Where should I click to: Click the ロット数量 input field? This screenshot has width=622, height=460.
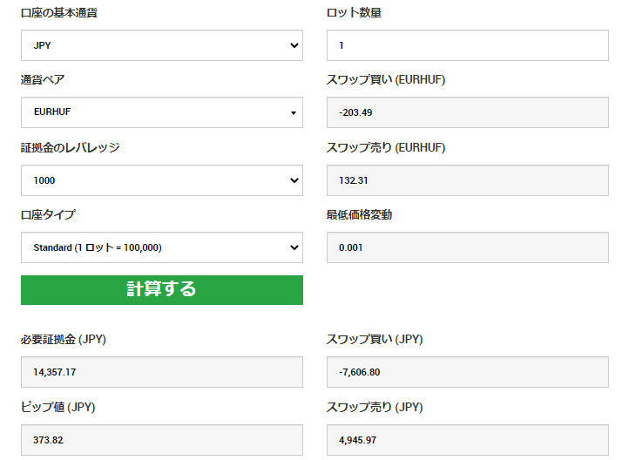(468, 45)
